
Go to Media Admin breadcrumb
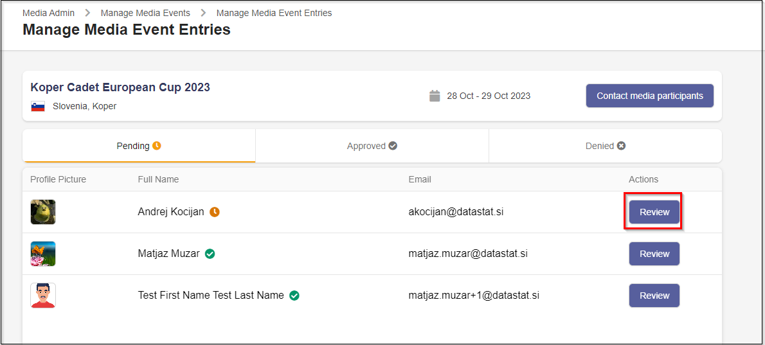[x=48, y=13]
